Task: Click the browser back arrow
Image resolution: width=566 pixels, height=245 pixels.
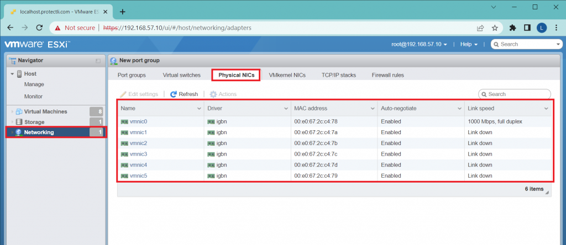Action: click(11, 28)
